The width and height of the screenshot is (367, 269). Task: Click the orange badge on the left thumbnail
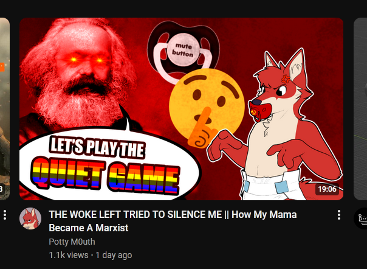coord(2,67)
